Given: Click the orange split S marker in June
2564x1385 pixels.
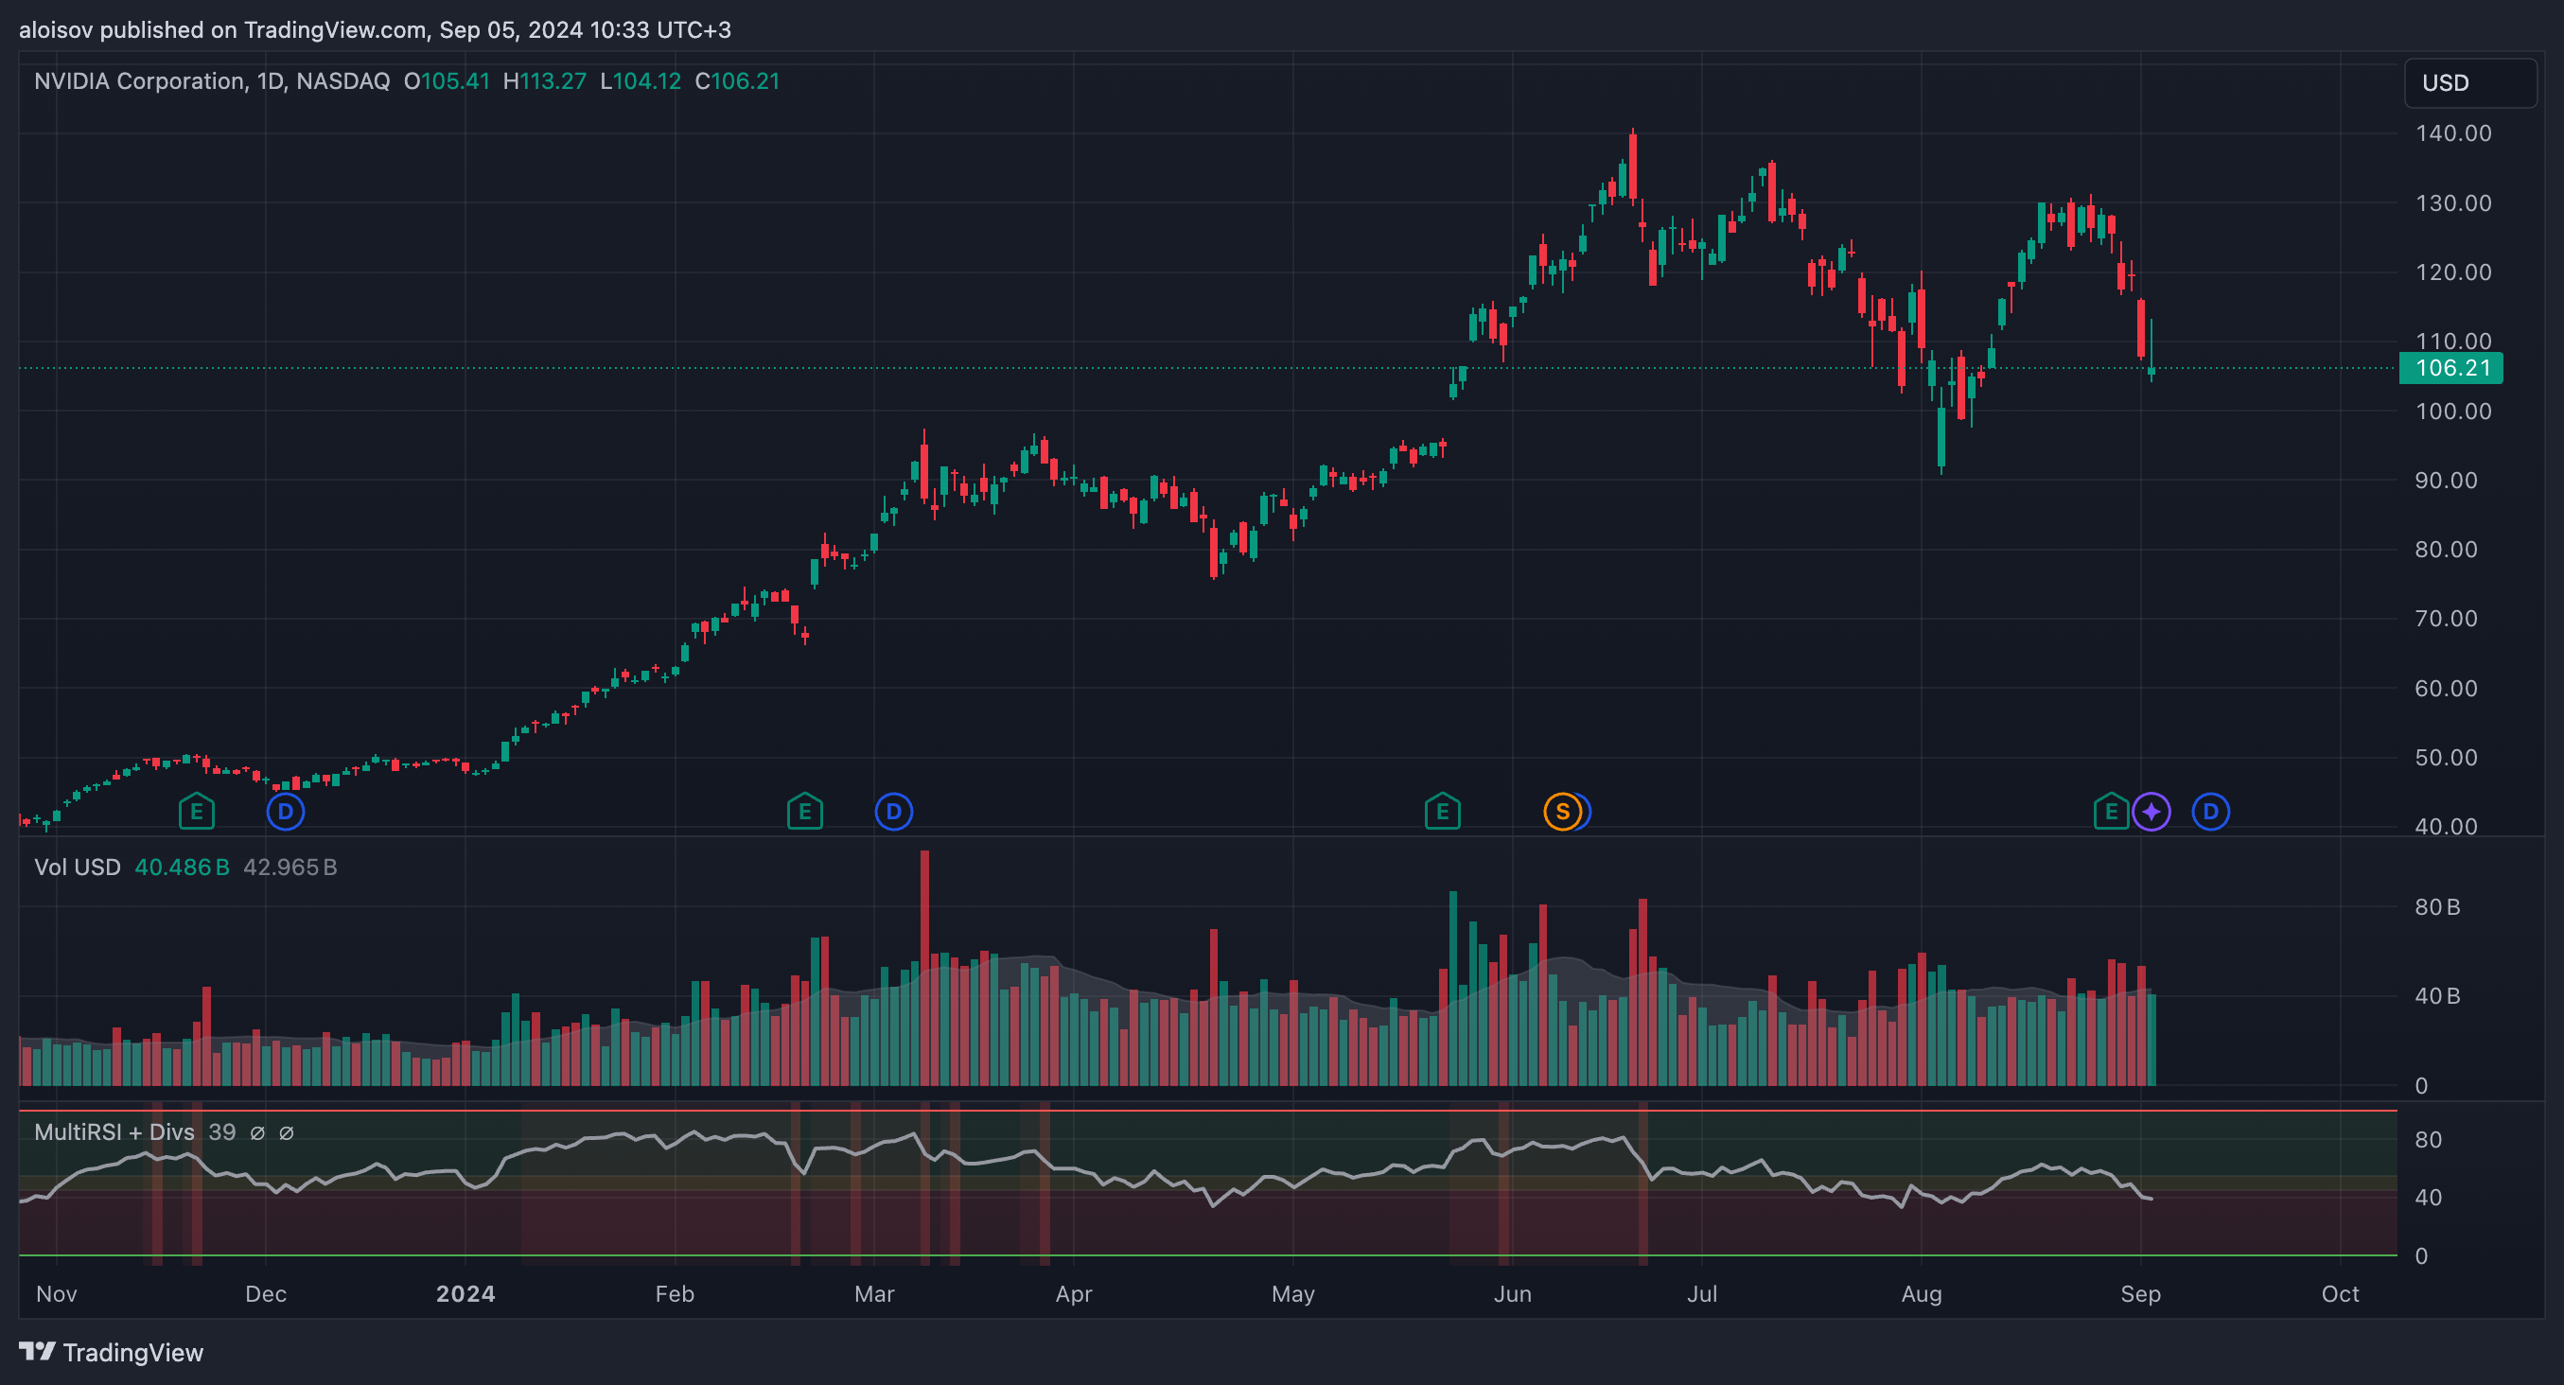Looking at the screenshot, I should (1562, 812).
